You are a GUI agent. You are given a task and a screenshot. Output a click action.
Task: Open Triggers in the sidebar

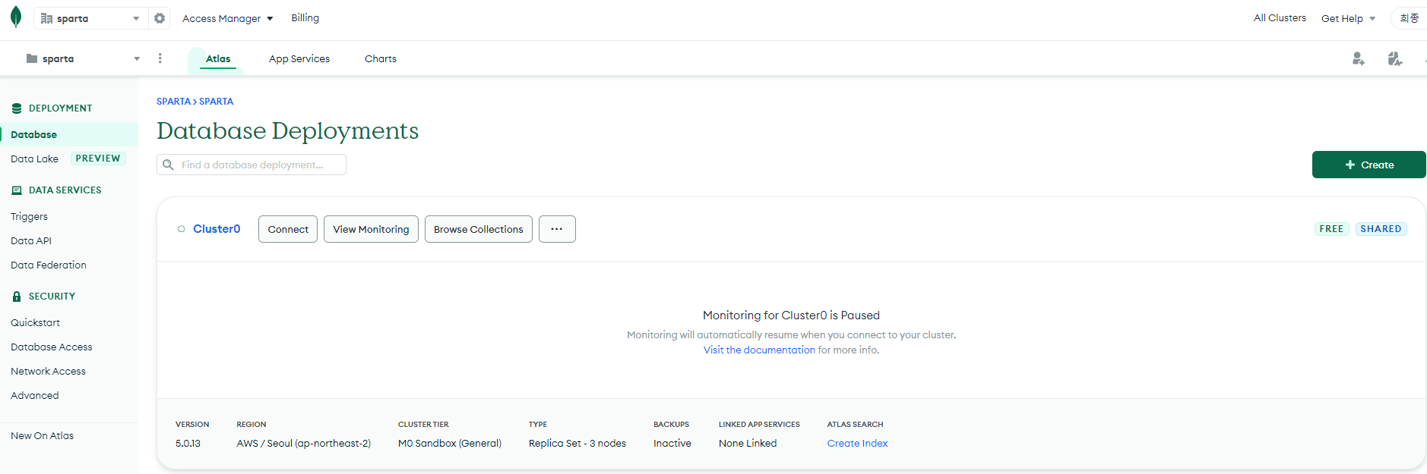[29, 216]
